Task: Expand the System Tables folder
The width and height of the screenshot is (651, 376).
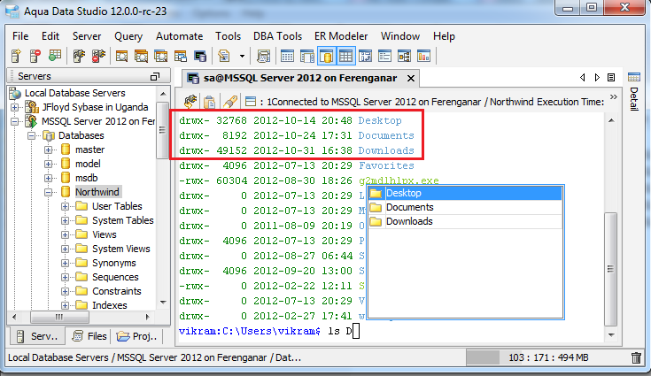Action: click(x=65, y=220)
